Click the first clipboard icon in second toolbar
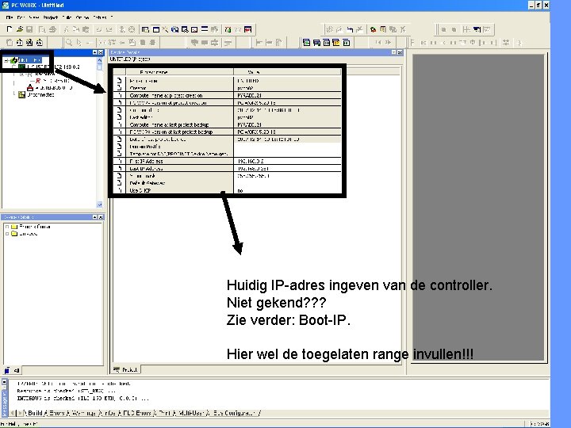Viewport: 571px width, 428px height. click(x=10, y=43)
